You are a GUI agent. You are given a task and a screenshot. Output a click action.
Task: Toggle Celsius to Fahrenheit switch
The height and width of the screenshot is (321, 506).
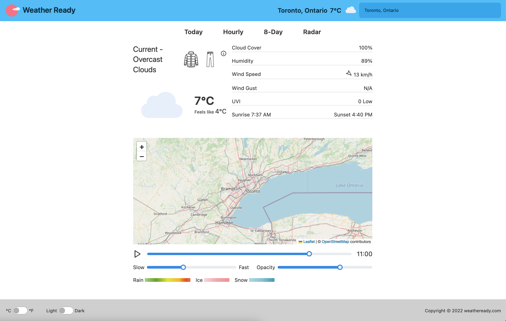pos(20,310)
